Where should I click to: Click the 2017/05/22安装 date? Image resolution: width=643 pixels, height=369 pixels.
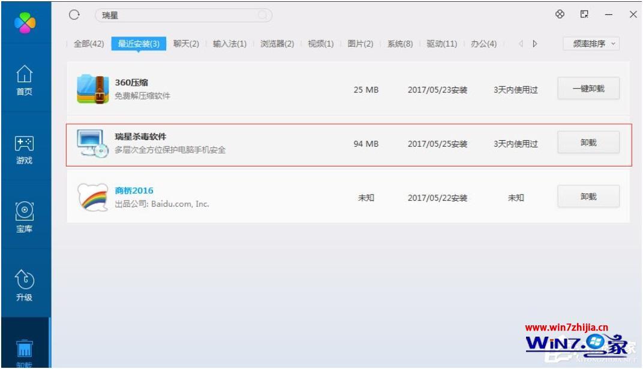point(437,198)
